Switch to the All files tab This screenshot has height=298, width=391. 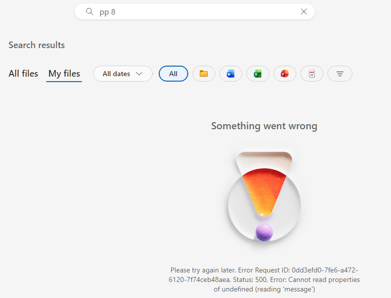point(24,74)
